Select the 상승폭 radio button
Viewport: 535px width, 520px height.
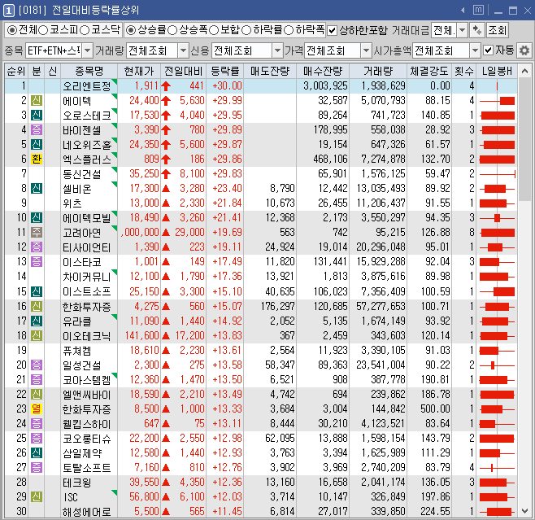(x=172, y=30)
